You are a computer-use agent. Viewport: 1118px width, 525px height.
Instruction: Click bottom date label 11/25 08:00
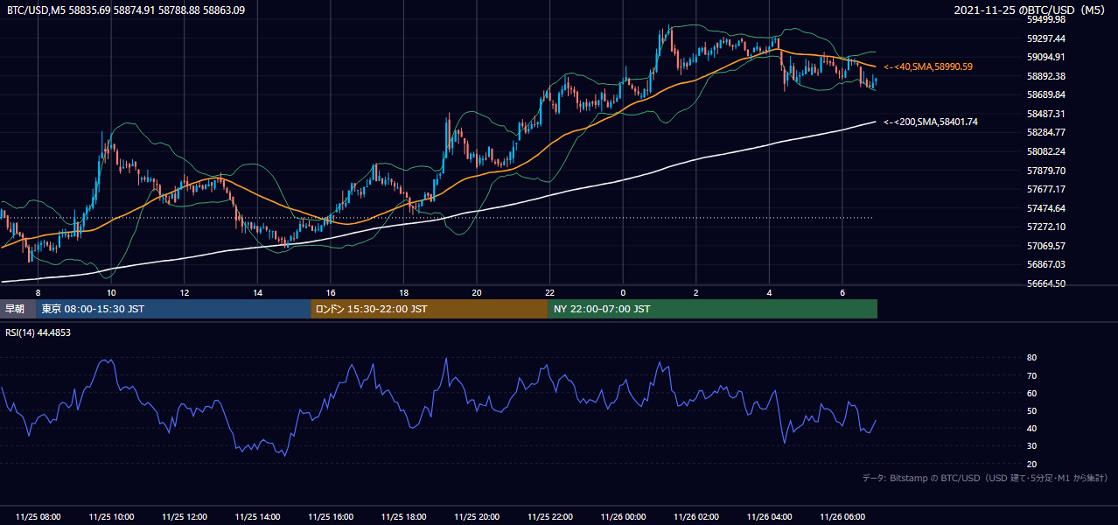[38, 517]
